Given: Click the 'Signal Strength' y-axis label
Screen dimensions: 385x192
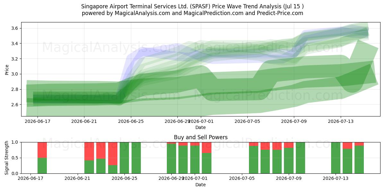Looking at the screenshot, I should (7, 158).
